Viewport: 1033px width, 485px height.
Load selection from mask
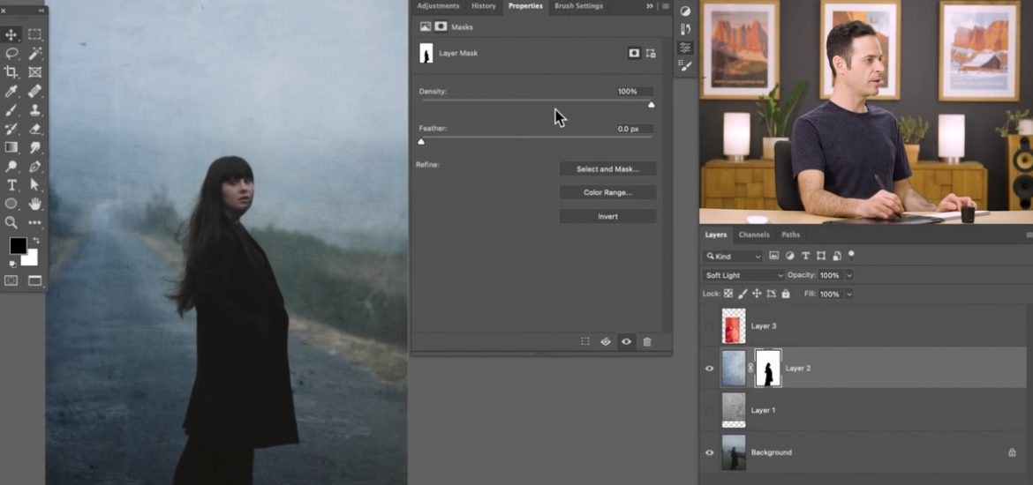point(585,341)
